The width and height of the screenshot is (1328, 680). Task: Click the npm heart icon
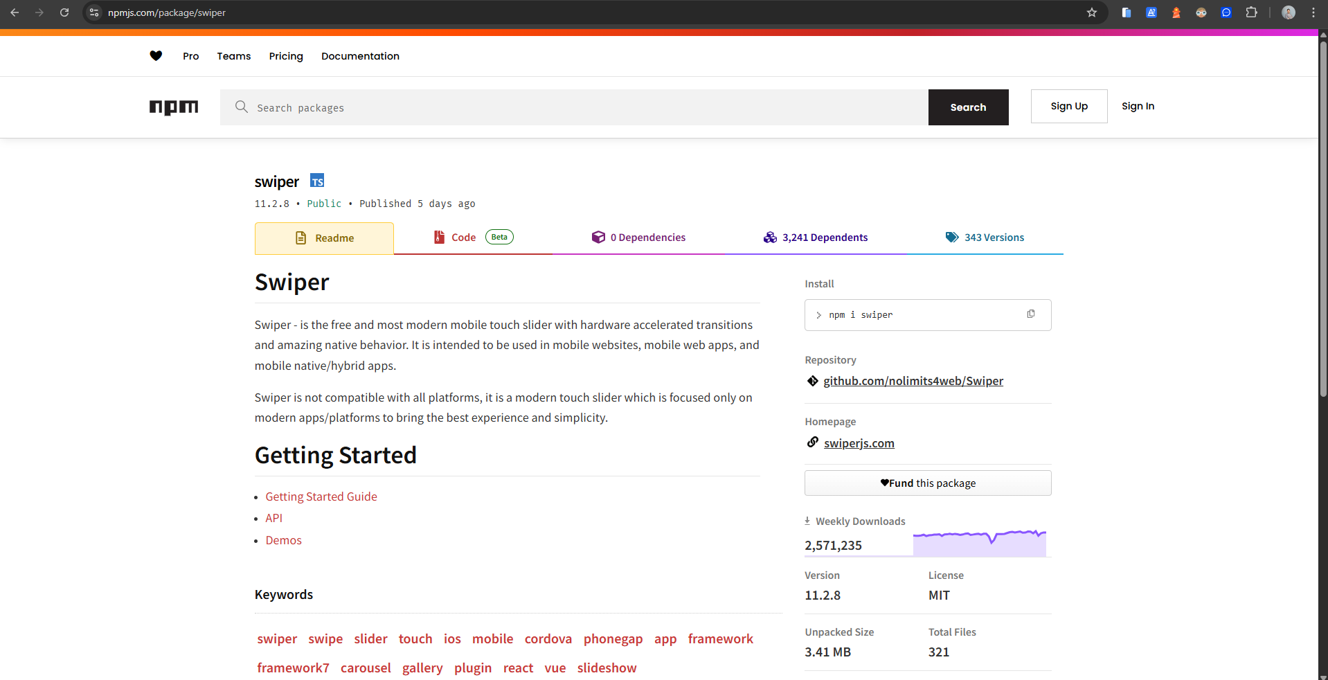pos(156,56)
